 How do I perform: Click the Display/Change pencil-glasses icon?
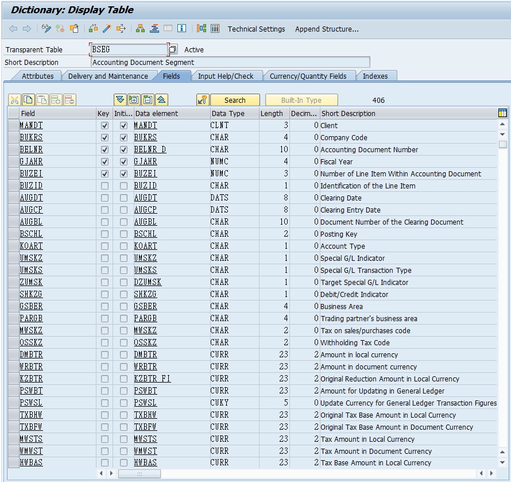click(x=47, y=29)
